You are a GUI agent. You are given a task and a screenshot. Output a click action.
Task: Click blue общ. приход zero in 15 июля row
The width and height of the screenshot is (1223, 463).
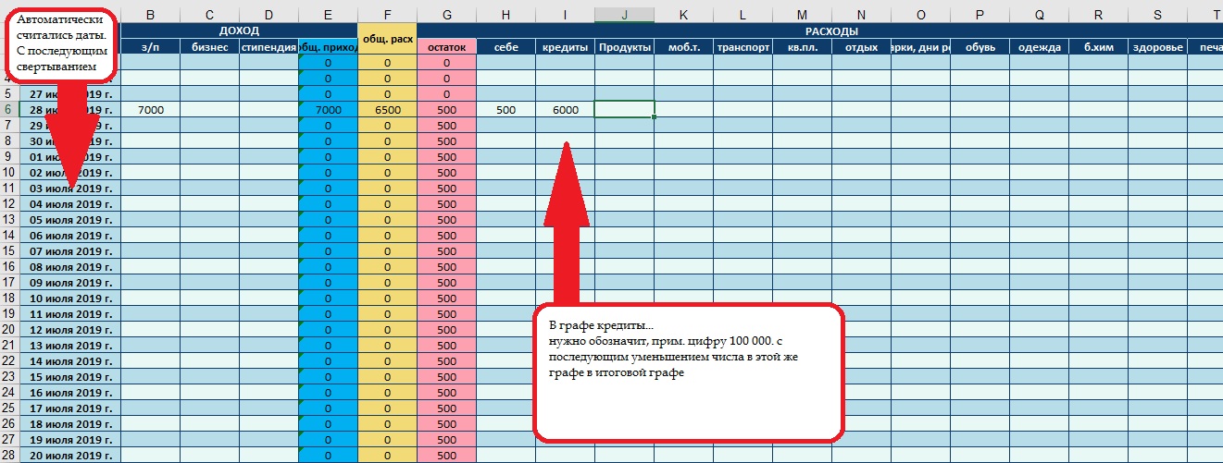(x=328, y=376)
